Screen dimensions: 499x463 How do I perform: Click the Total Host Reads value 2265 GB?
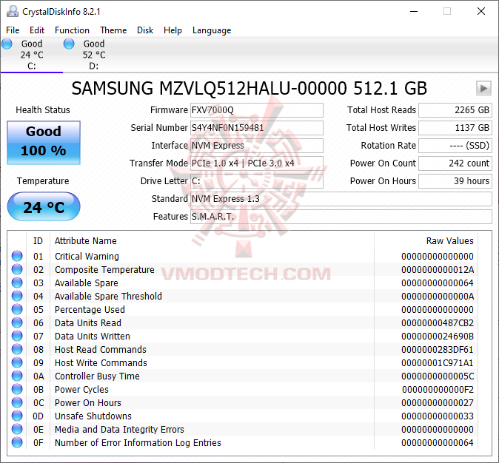(x=455, y=110)
